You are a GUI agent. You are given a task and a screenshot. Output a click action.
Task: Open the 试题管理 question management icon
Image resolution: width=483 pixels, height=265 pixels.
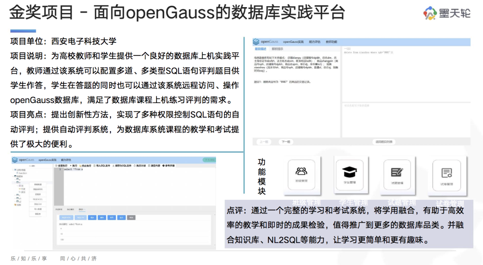(397, 175)
